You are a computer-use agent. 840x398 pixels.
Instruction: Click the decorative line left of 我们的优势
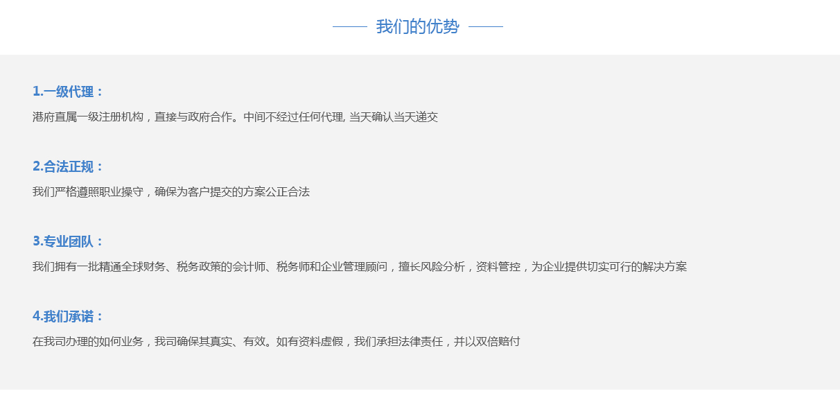349,27
